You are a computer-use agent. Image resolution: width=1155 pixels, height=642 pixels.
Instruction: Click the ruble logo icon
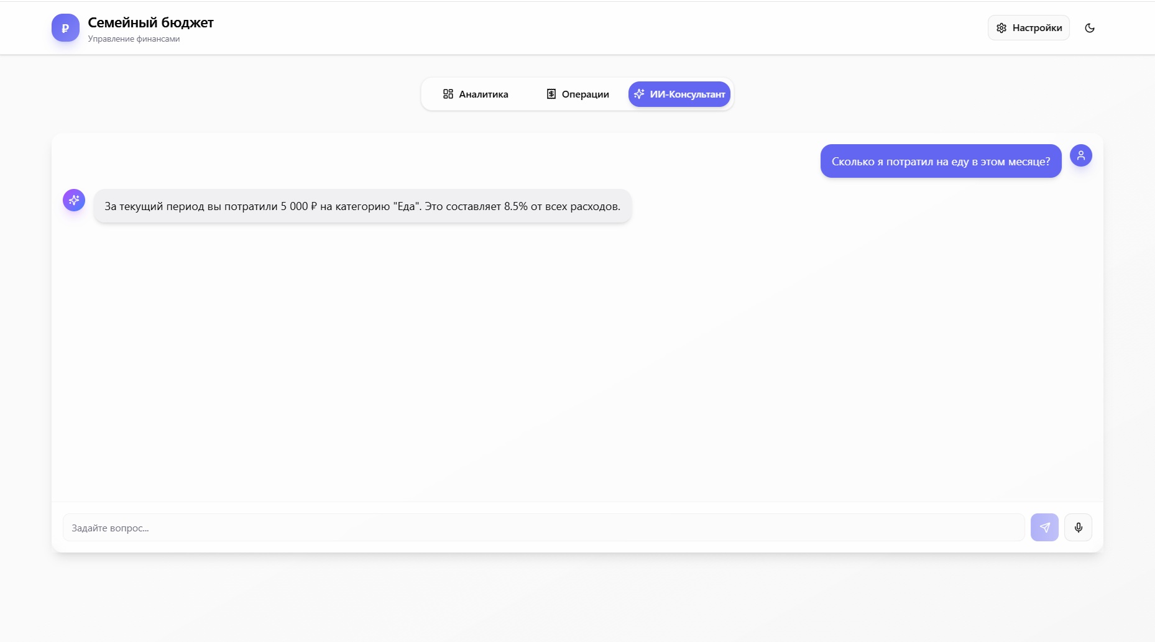click(x=65, y=28)
